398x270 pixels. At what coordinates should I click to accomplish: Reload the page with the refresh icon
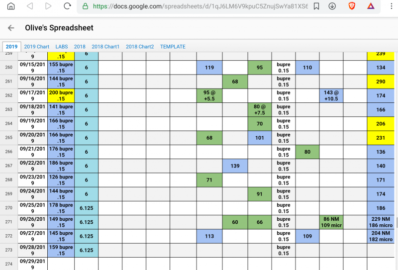pyautogui.click(x=67, y=6)
